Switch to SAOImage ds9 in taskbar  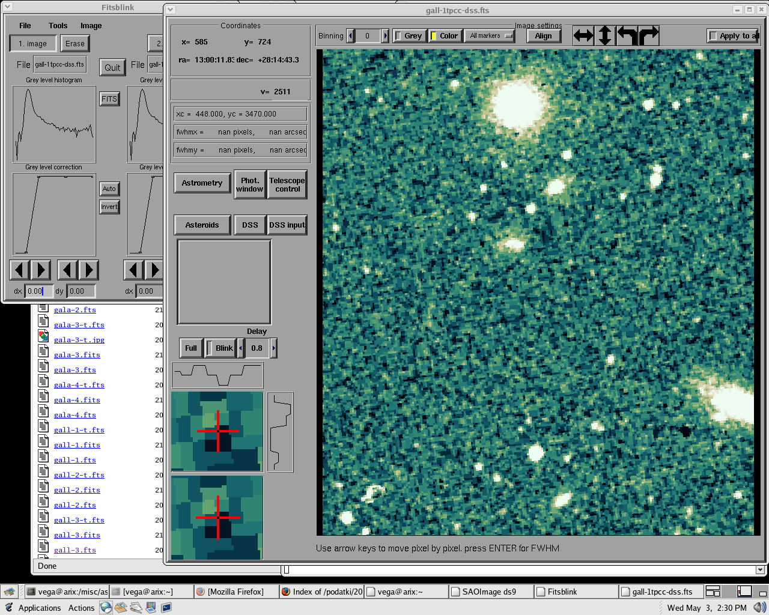(x=491, y=592)
